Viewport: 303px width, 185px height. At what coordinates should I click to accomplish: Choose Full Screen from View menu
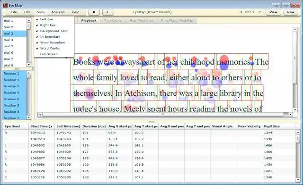pyautogui.click(x=54, y=54)
